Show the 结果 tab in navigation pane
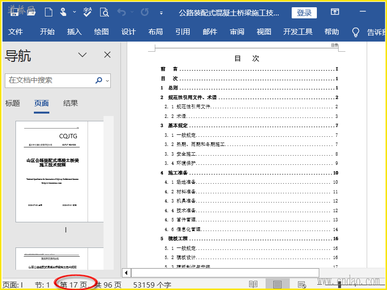The width and height of the screenshot is (387, 290). 70,103
